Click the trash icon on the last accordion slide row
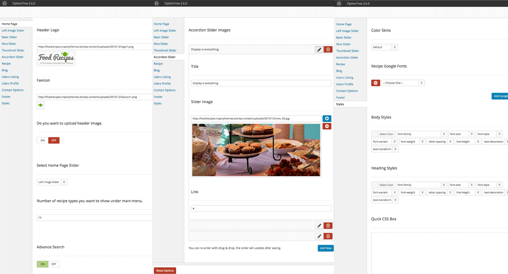Viewport: 508px width, 274px height. tap(328, 236)
